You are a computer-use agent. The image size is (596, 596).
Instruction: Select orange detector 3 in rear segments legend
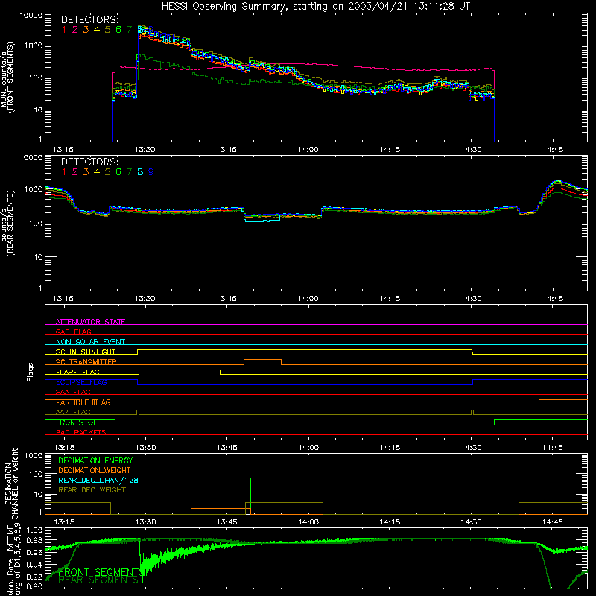tap(86, 172)
